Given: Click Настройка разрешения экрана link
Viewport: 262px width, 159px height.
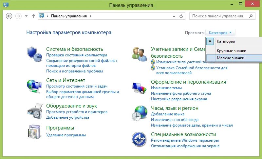Looking at the screenshot, I should tap(179, 99).
